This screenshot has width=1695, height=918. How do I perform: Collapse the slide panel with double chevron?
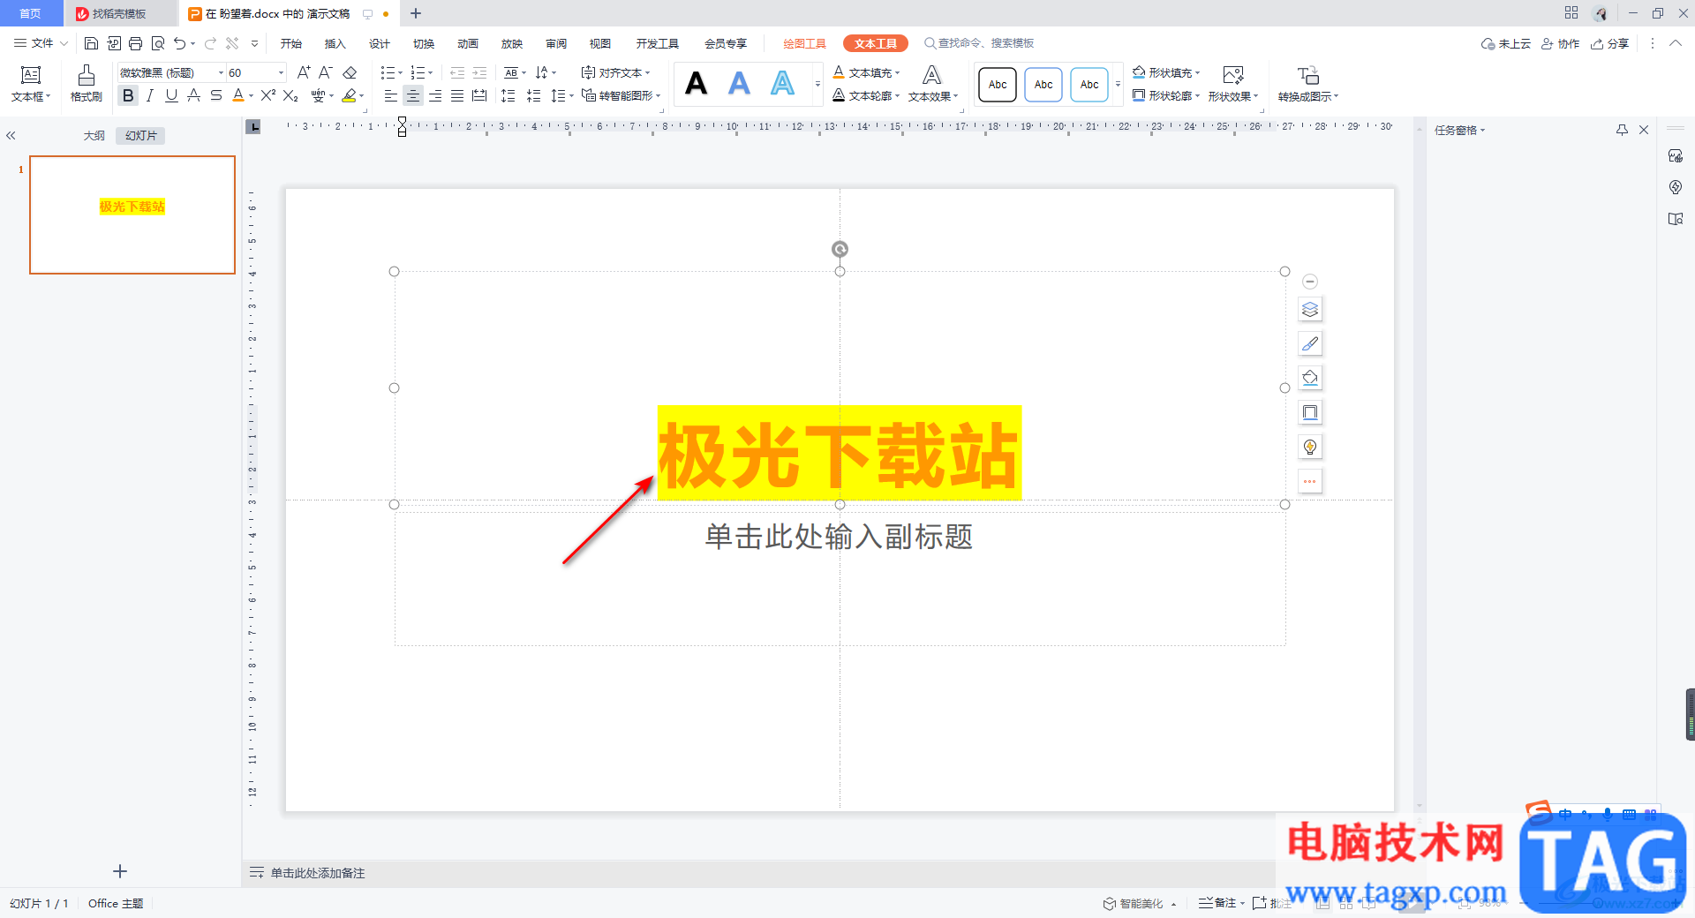[11, 136]
